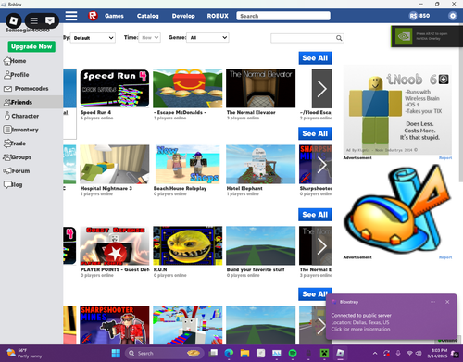Click the taskbar Search box
463x362 pixels.
click(165, 353)
